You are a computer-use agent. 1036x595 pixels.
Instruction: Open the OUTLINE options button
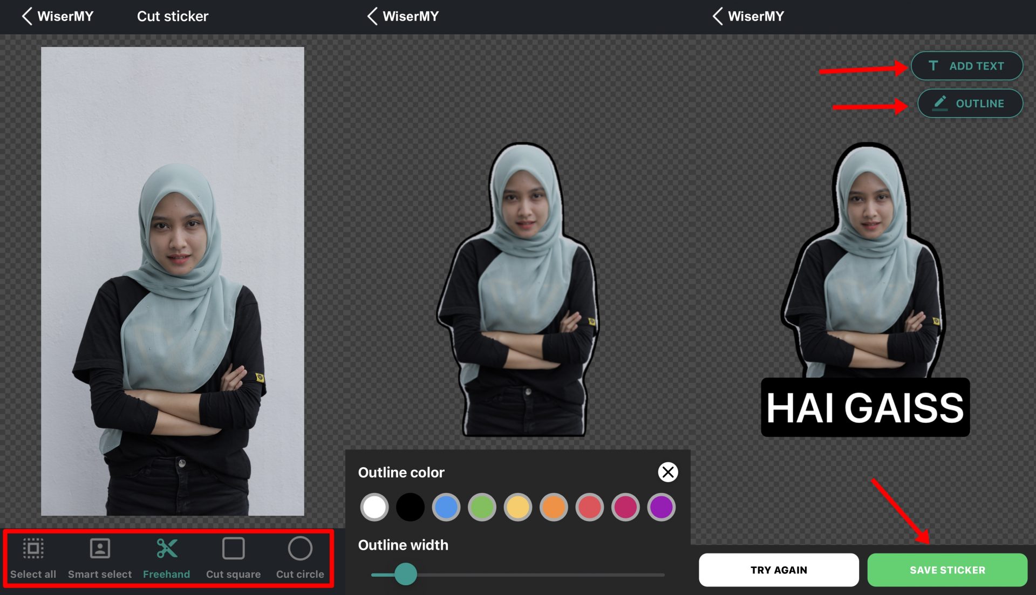point(970,103)
